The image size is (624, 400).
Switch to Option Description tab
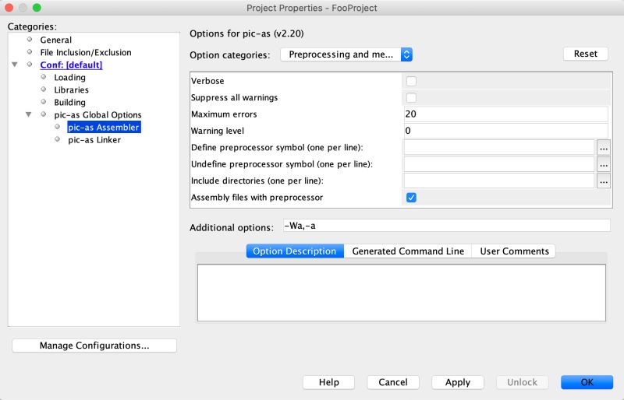tap(295, 251)
